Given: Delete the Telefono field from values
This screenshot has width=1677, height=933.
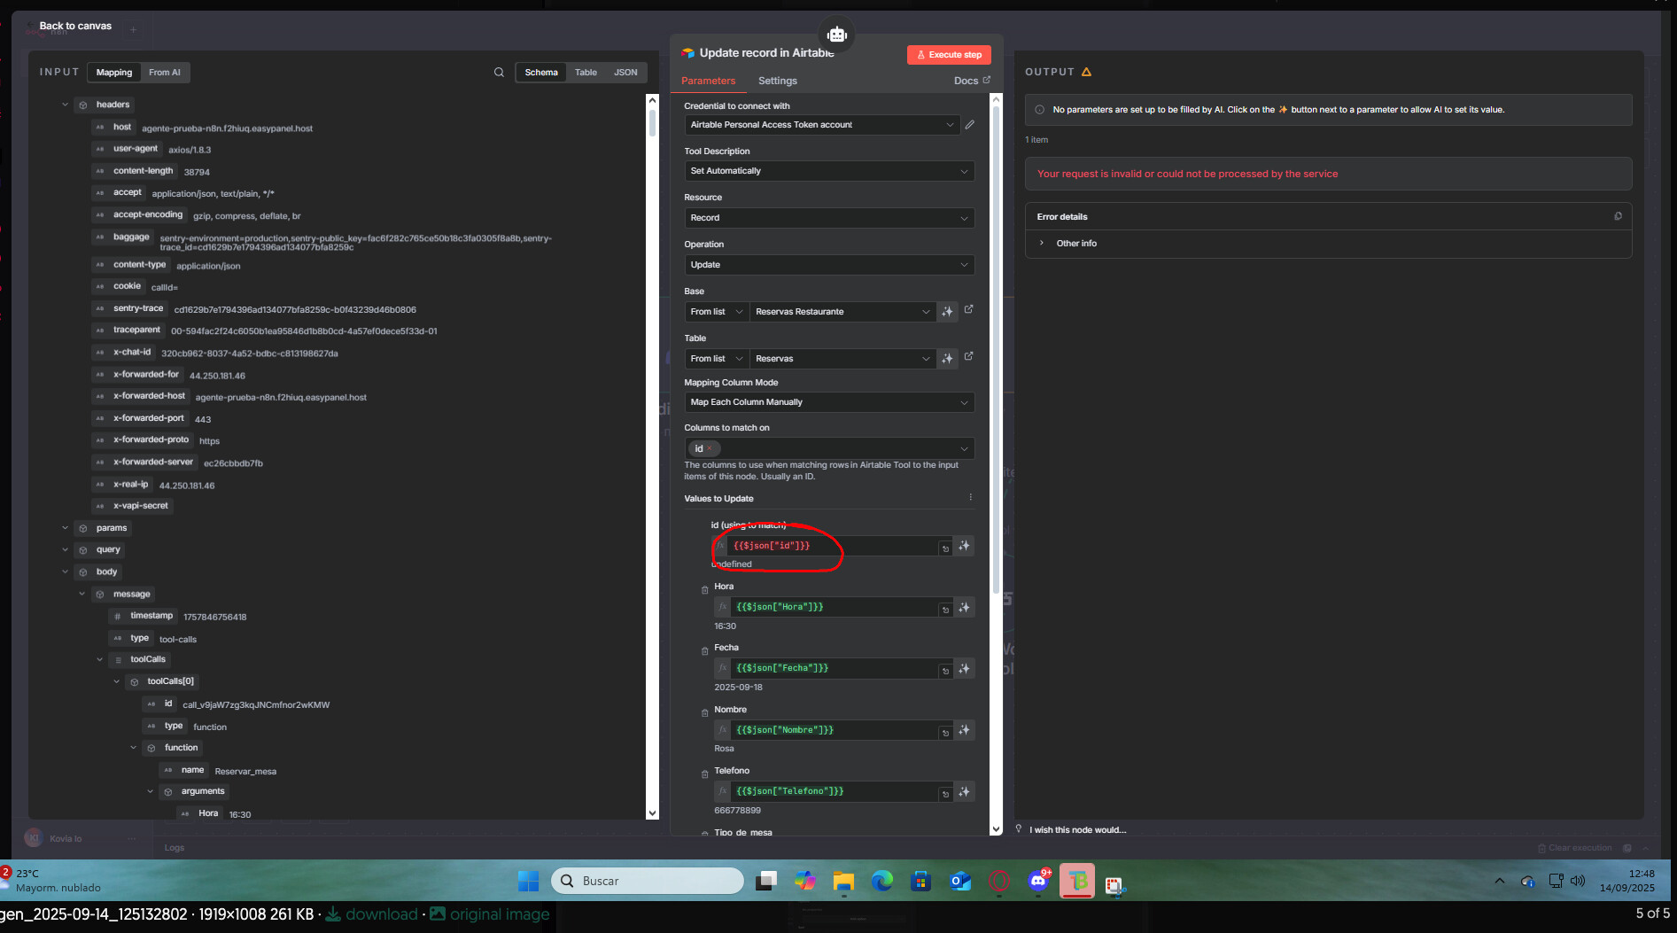Looking at the screenshot, I should (705, 774).
